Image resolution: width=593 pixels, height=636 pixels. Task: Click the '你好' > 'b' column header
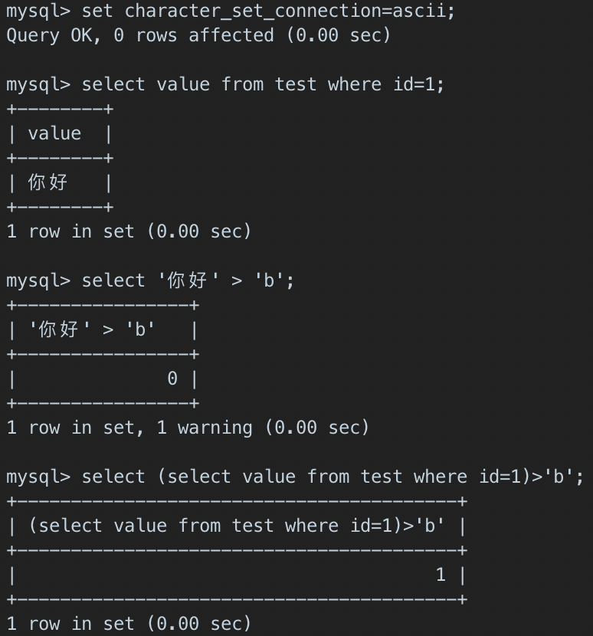pos(92,329)
